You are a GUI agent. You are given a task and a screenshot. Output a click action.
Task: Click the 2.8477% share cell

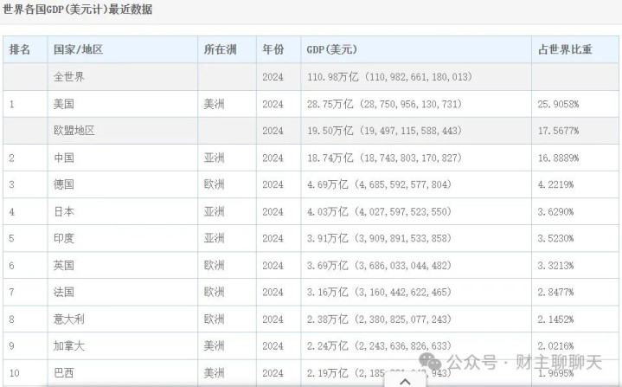pos(555,292)
